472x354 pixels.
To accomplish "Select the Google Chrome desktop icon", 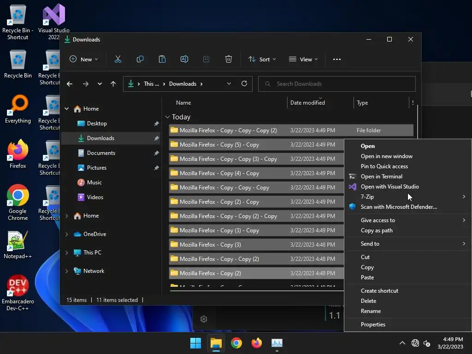I will [x=18, y=203].
